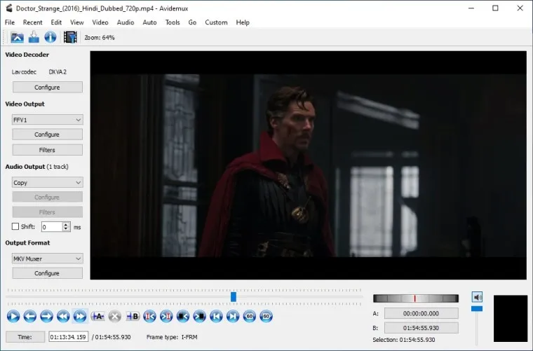Click the blue timeline position handle

point(234,297)
